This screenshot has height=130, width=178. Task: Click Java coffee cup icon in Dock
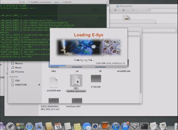click(163, 126)
